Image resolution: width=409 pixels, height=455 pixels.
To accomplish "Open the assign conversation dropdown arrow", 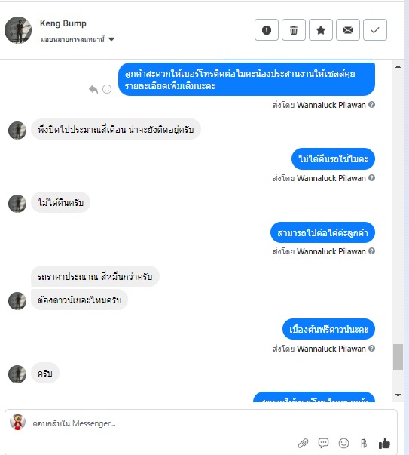I will (x=111, y=39).
